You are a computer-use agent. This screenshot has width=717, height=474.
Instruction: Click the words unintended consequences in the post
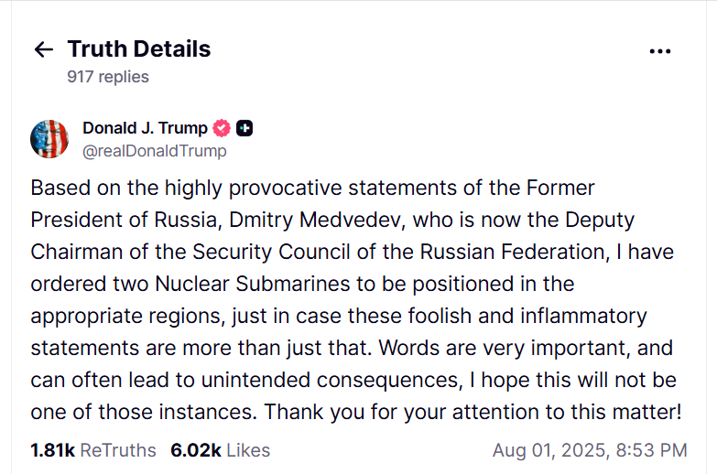330,380
